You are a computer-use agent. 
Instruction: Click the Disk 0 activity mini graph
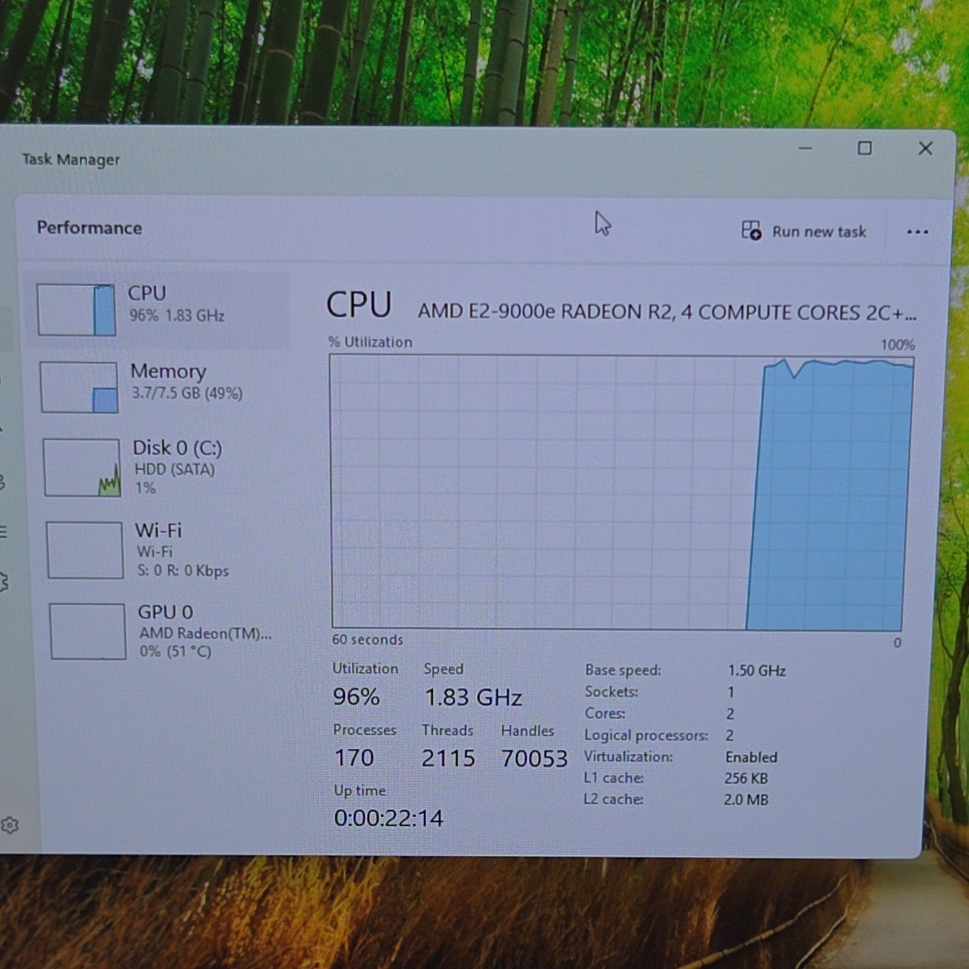pyautogui.click(x=82, y=468)
